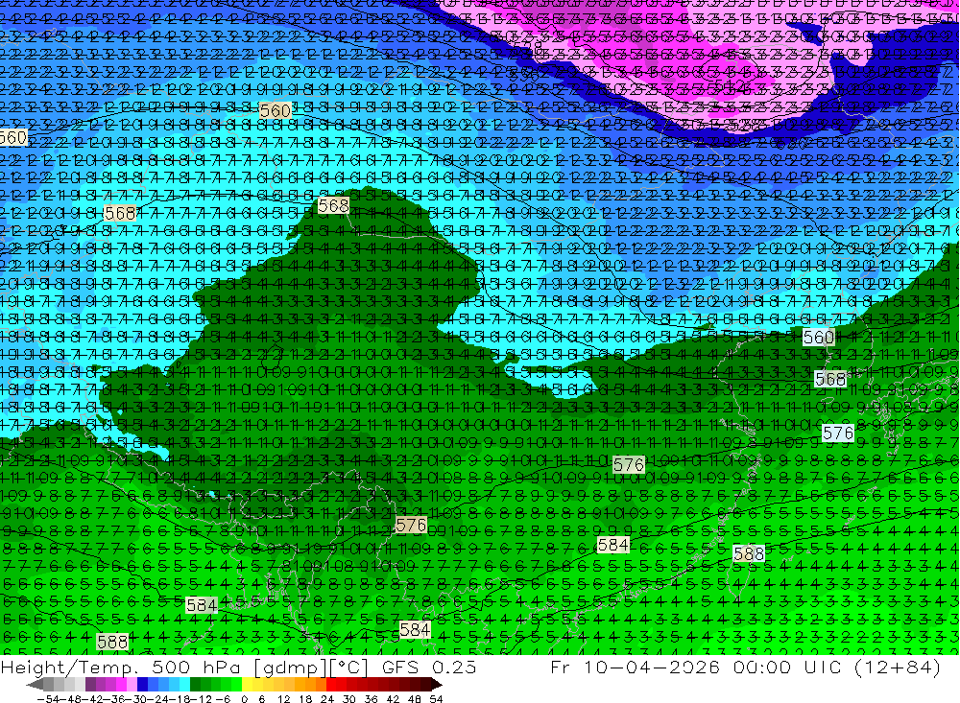
Task: Click the '[°C]' unit text
Action: click(348, 667)
